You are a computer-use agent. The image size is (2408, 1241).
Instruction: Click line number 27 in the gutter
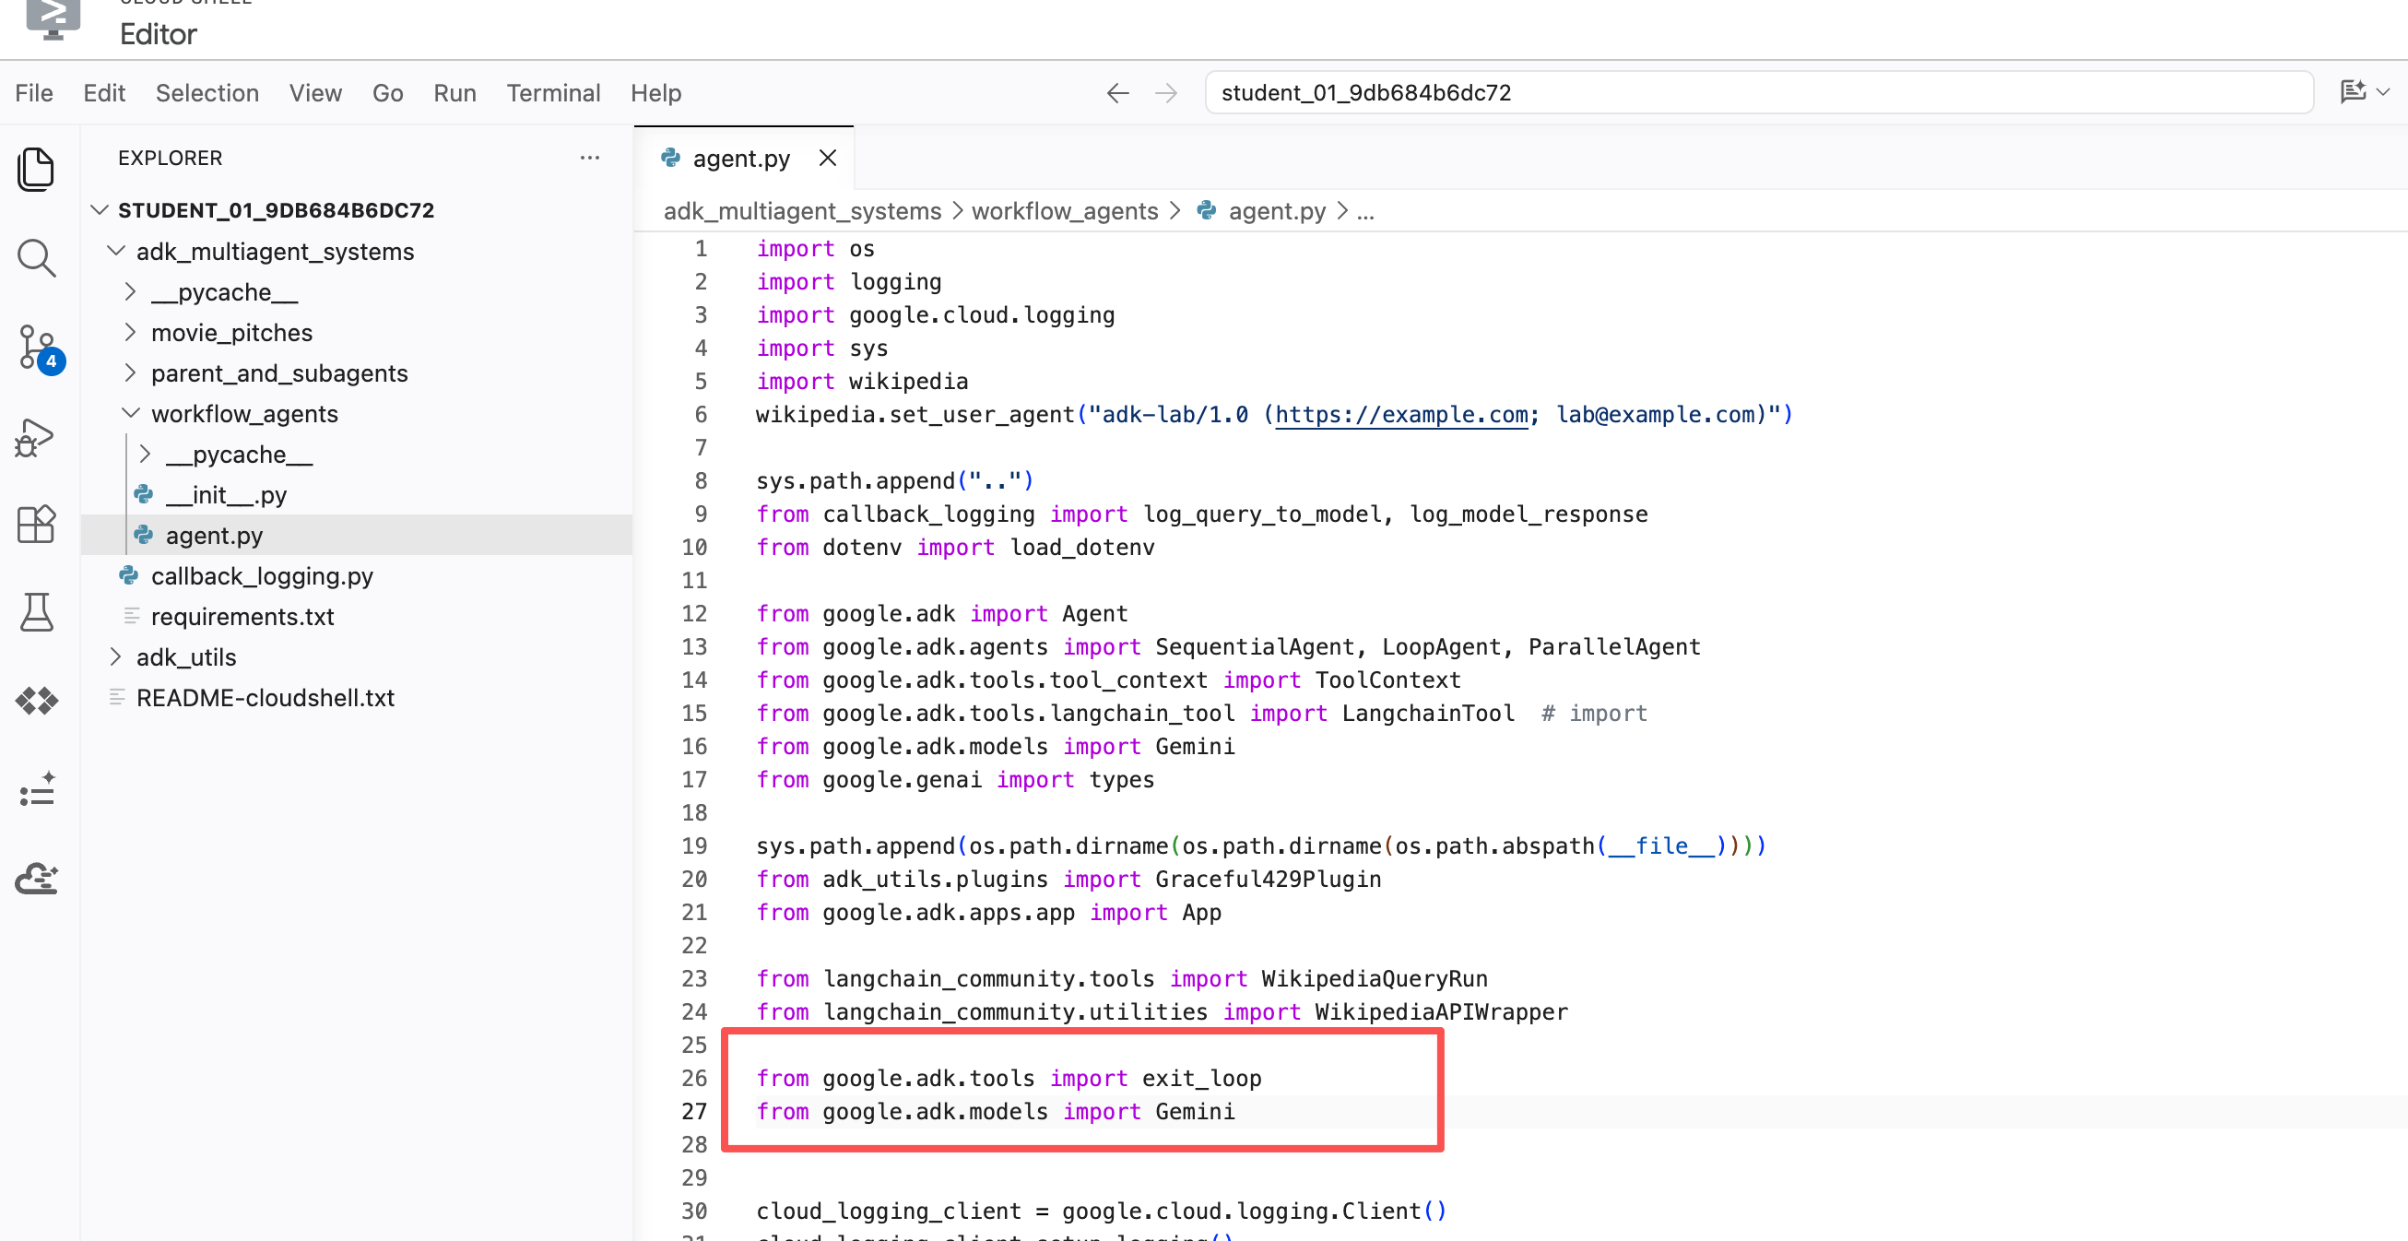click(x=693, y=1111)
